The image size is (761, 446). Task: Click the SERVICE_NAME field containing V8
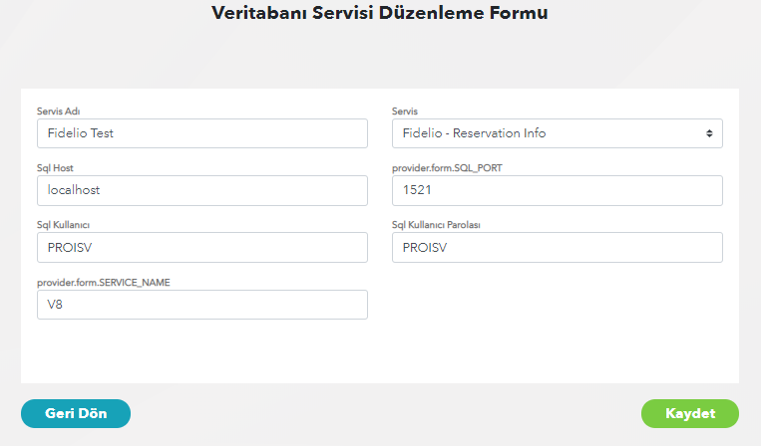point(201,305)
